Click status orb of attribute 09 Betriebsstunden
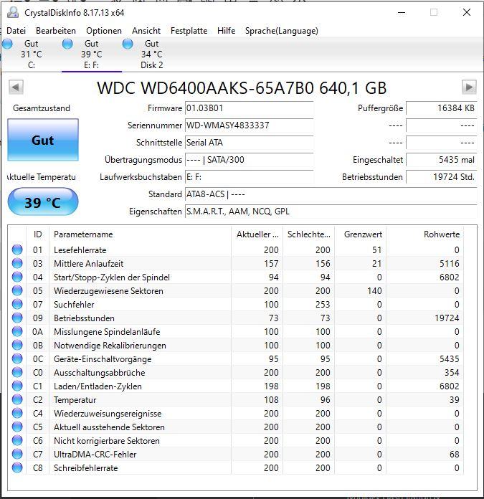This screenshot has height=499, width=484. [x=17, y=318]
